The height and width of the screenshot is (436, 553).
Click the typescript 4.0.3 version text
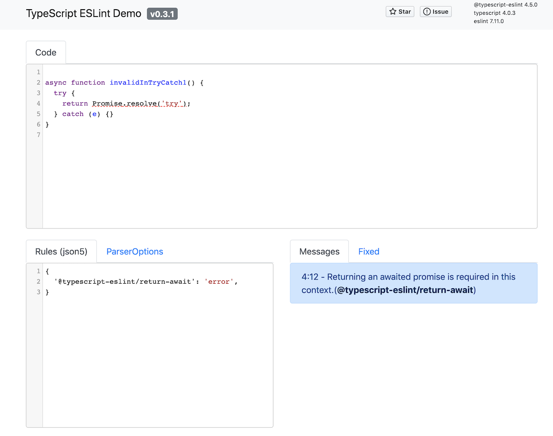(494, 13)
